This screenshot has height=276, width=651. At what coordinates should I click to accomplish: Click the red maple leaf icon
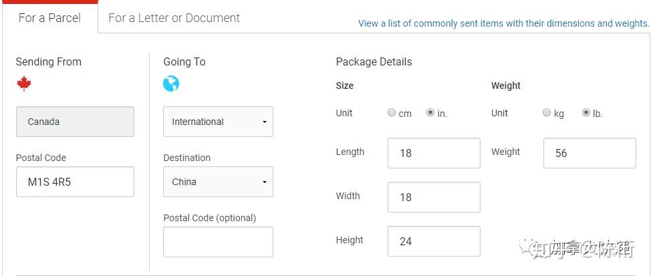pos(24,84)
